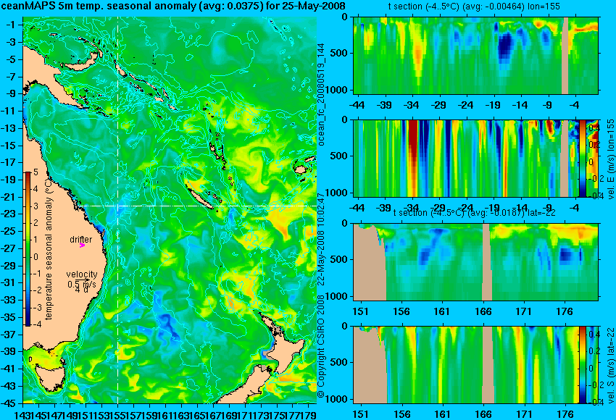Viewport: 616px width, 420px height.
Task: Click the '166' tick under the bottom velocity section
Action: [x=483, y=414]
